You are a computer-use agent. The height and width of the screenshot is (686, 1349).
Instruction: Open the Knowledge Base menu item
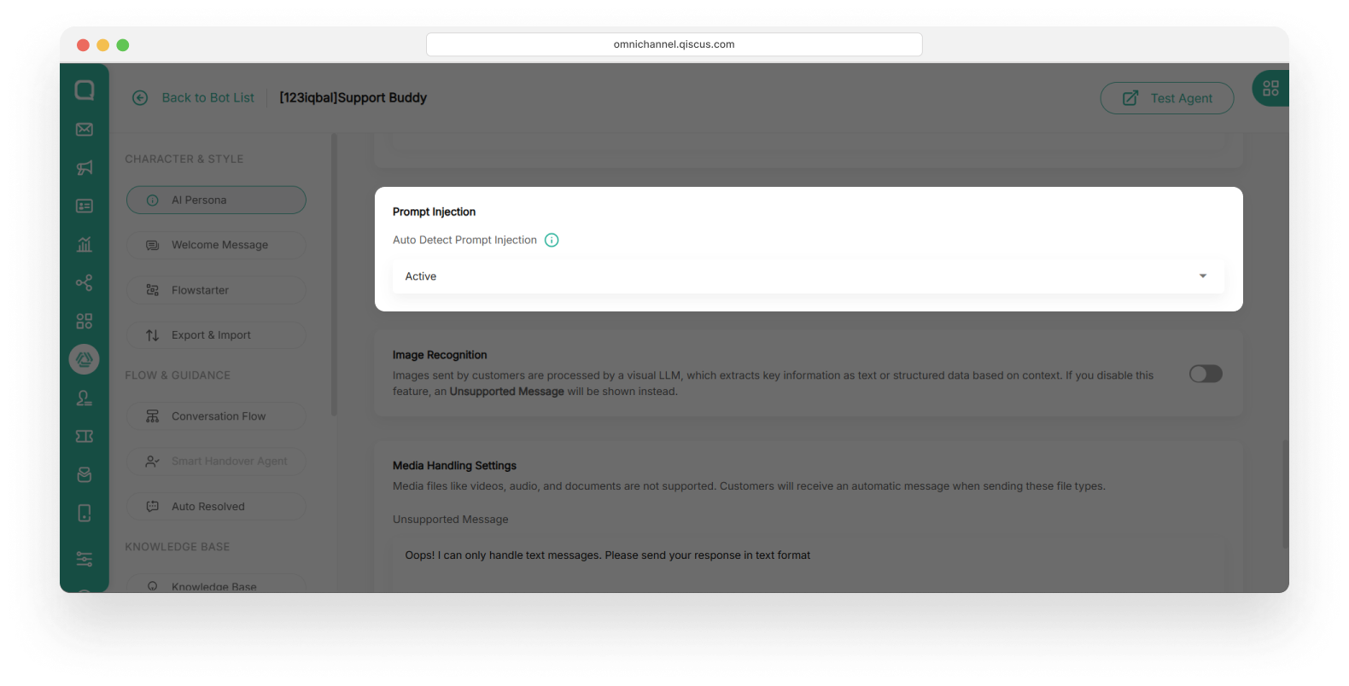point(216,584)
